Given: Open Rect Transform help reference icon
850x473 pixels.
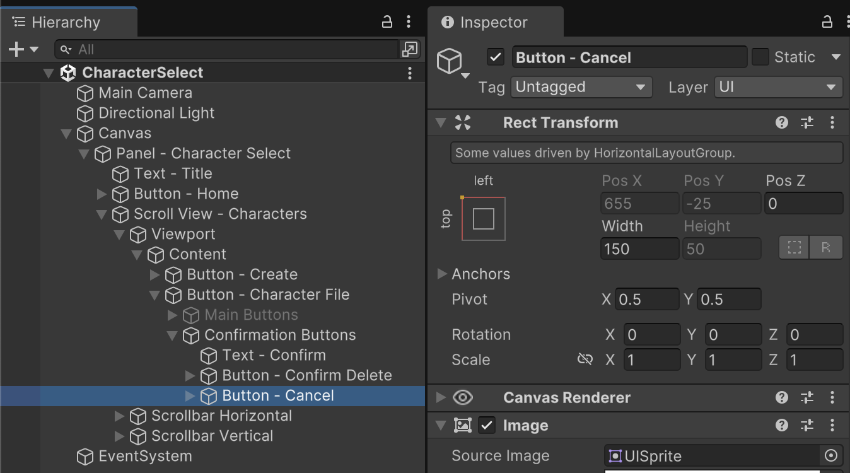Looking at the screenshot, I should (782, 122).
